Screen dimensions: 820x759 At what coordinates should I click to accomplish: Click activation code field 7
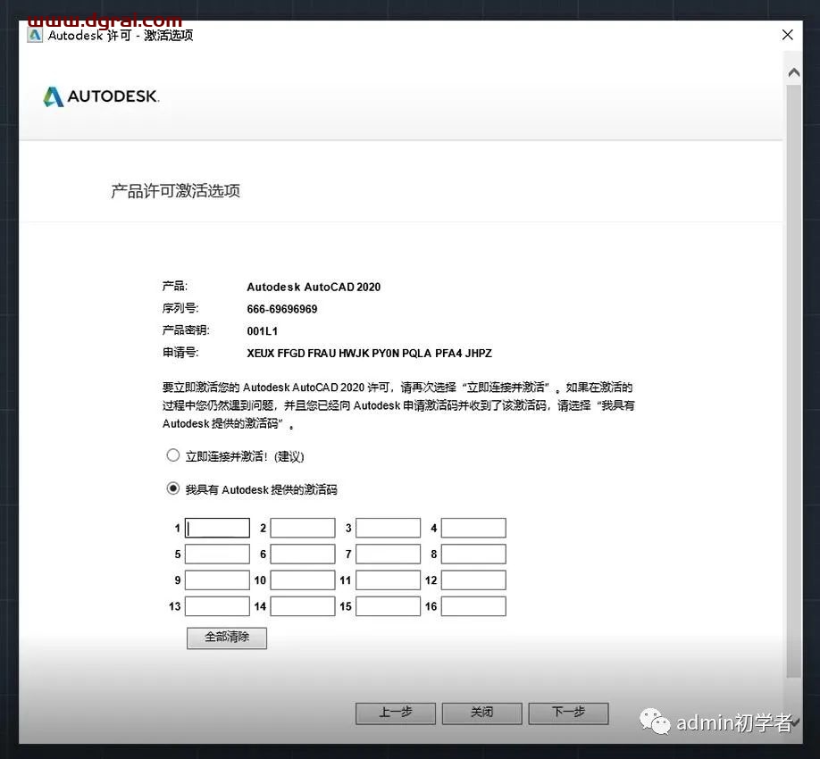pos(388,555)
